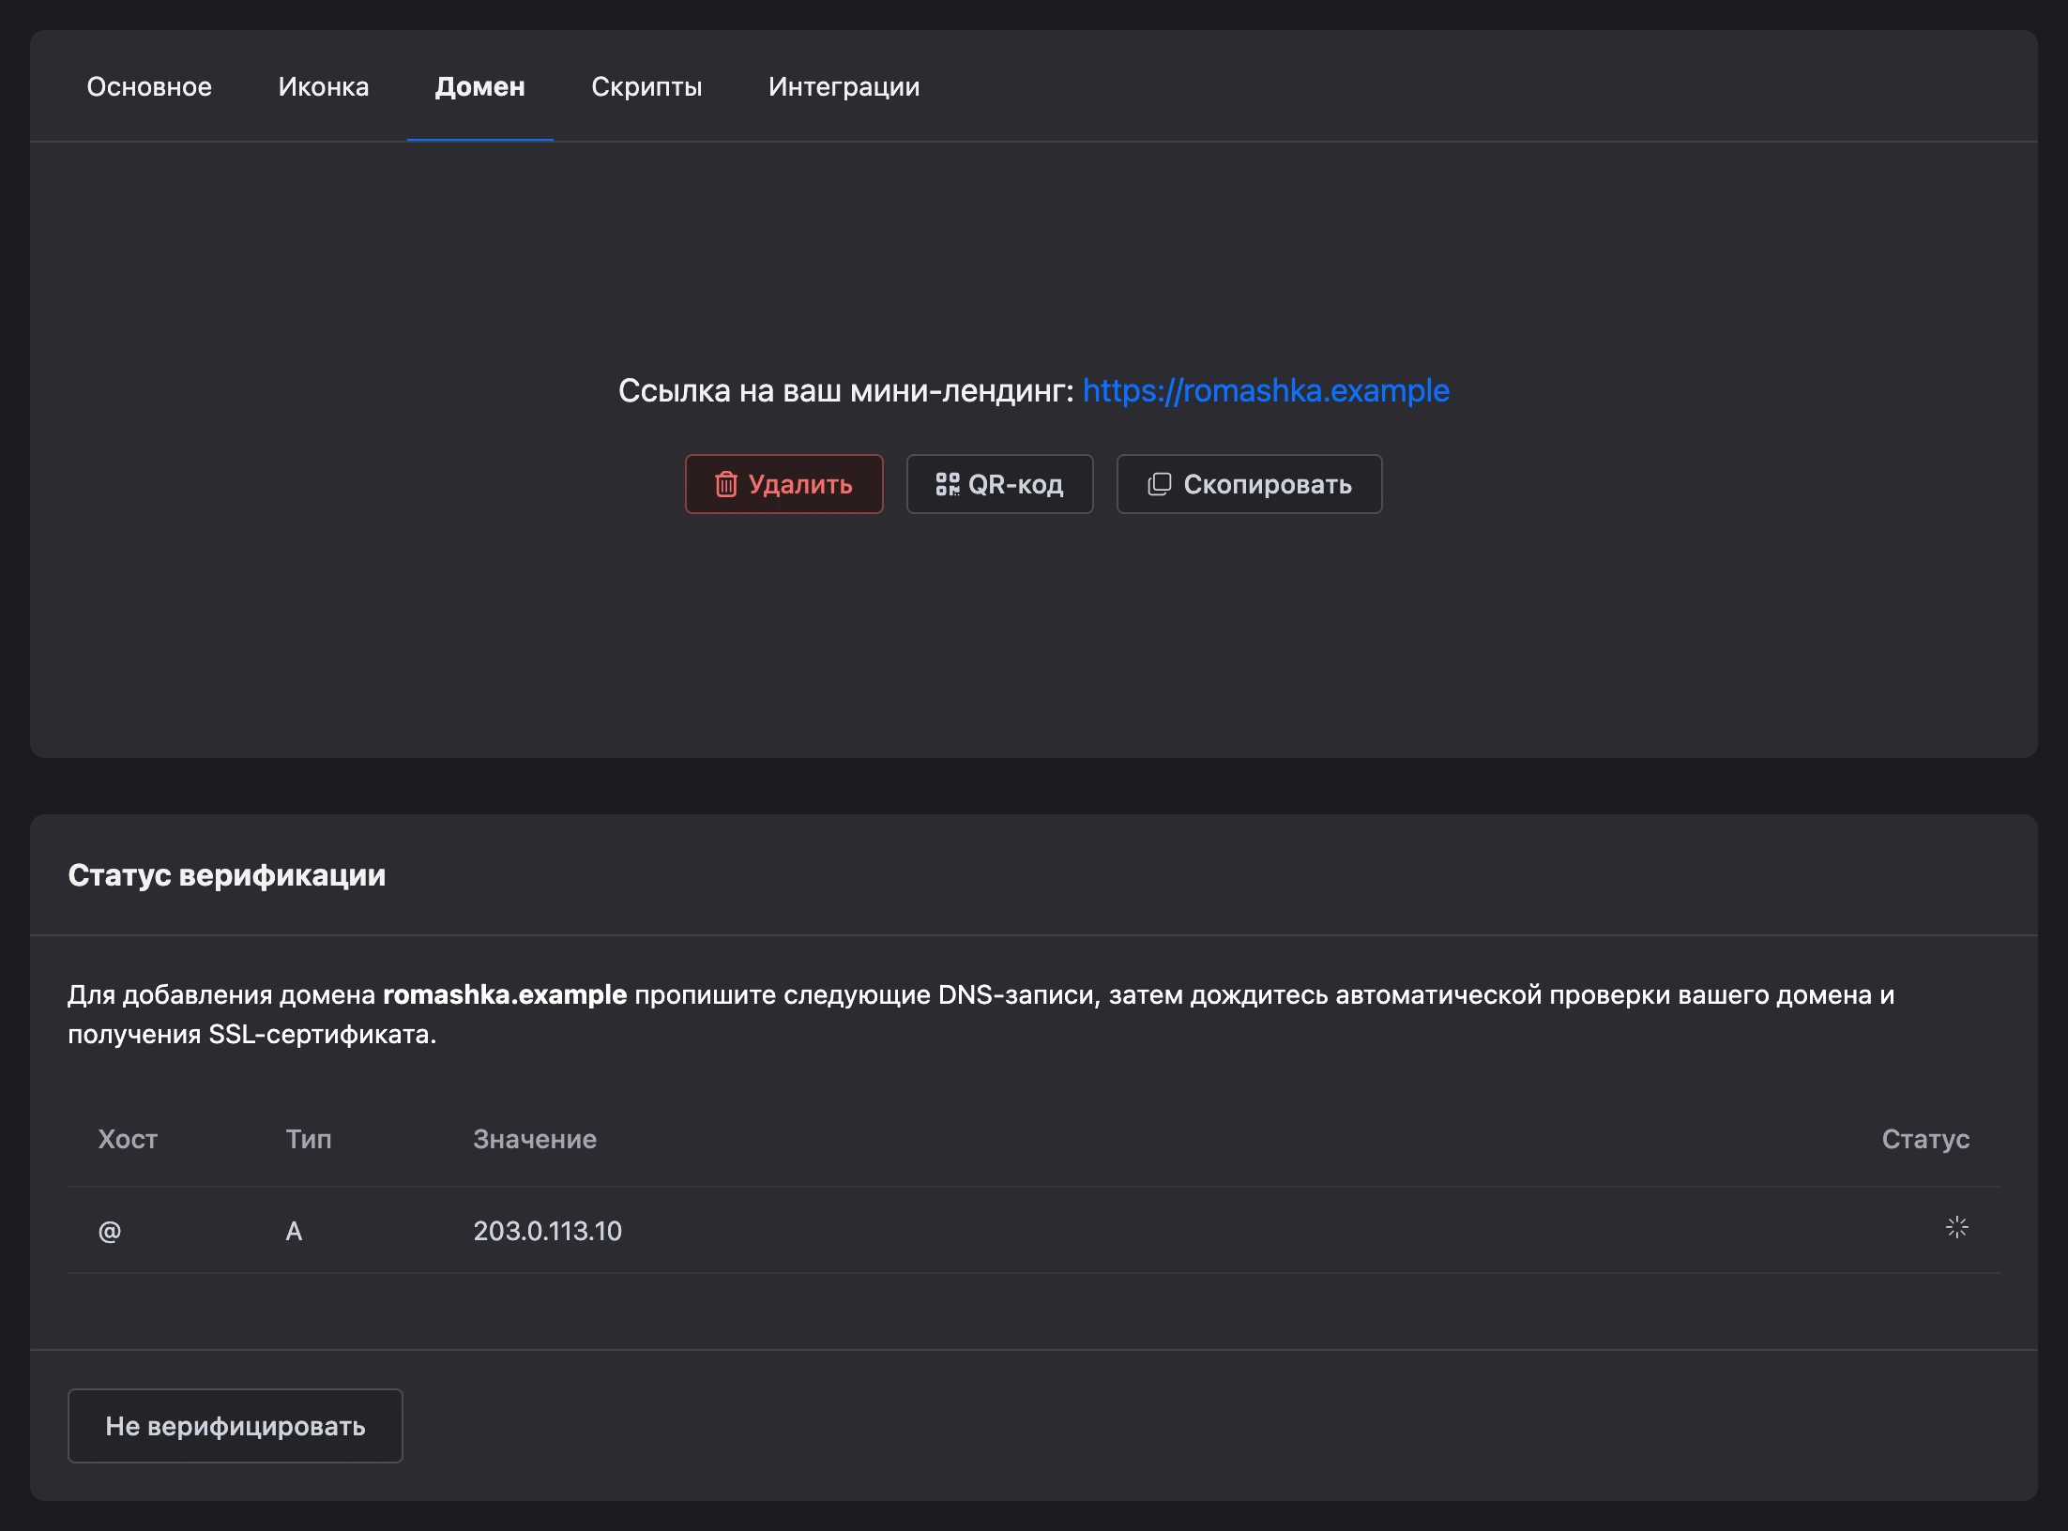Click the loading spinner in Статус column
2068x1531 pixels.
tap(1956, 1228)
